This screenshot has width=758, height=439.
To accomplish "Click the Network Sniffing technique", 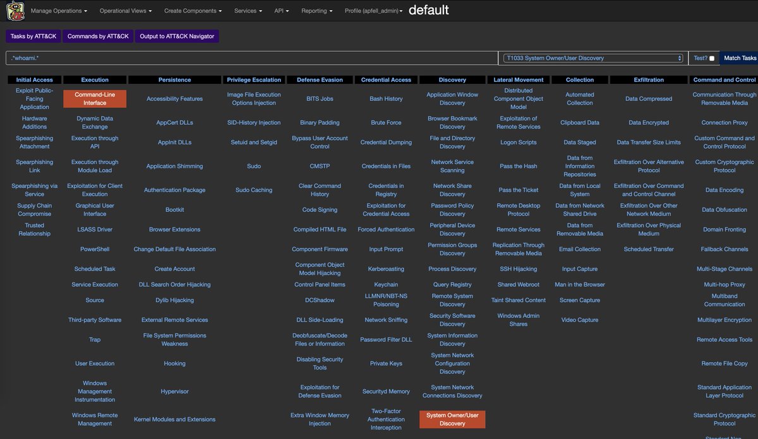I will [x=386, y=320].
